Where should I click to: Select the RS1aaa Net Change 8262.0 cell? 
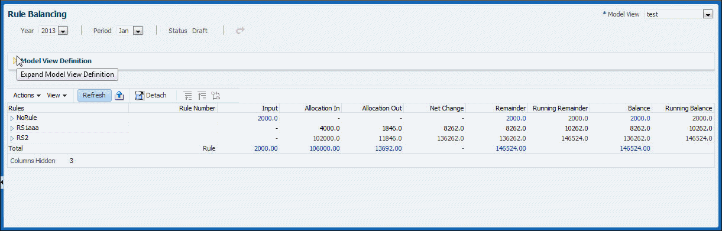pos(454,128)
